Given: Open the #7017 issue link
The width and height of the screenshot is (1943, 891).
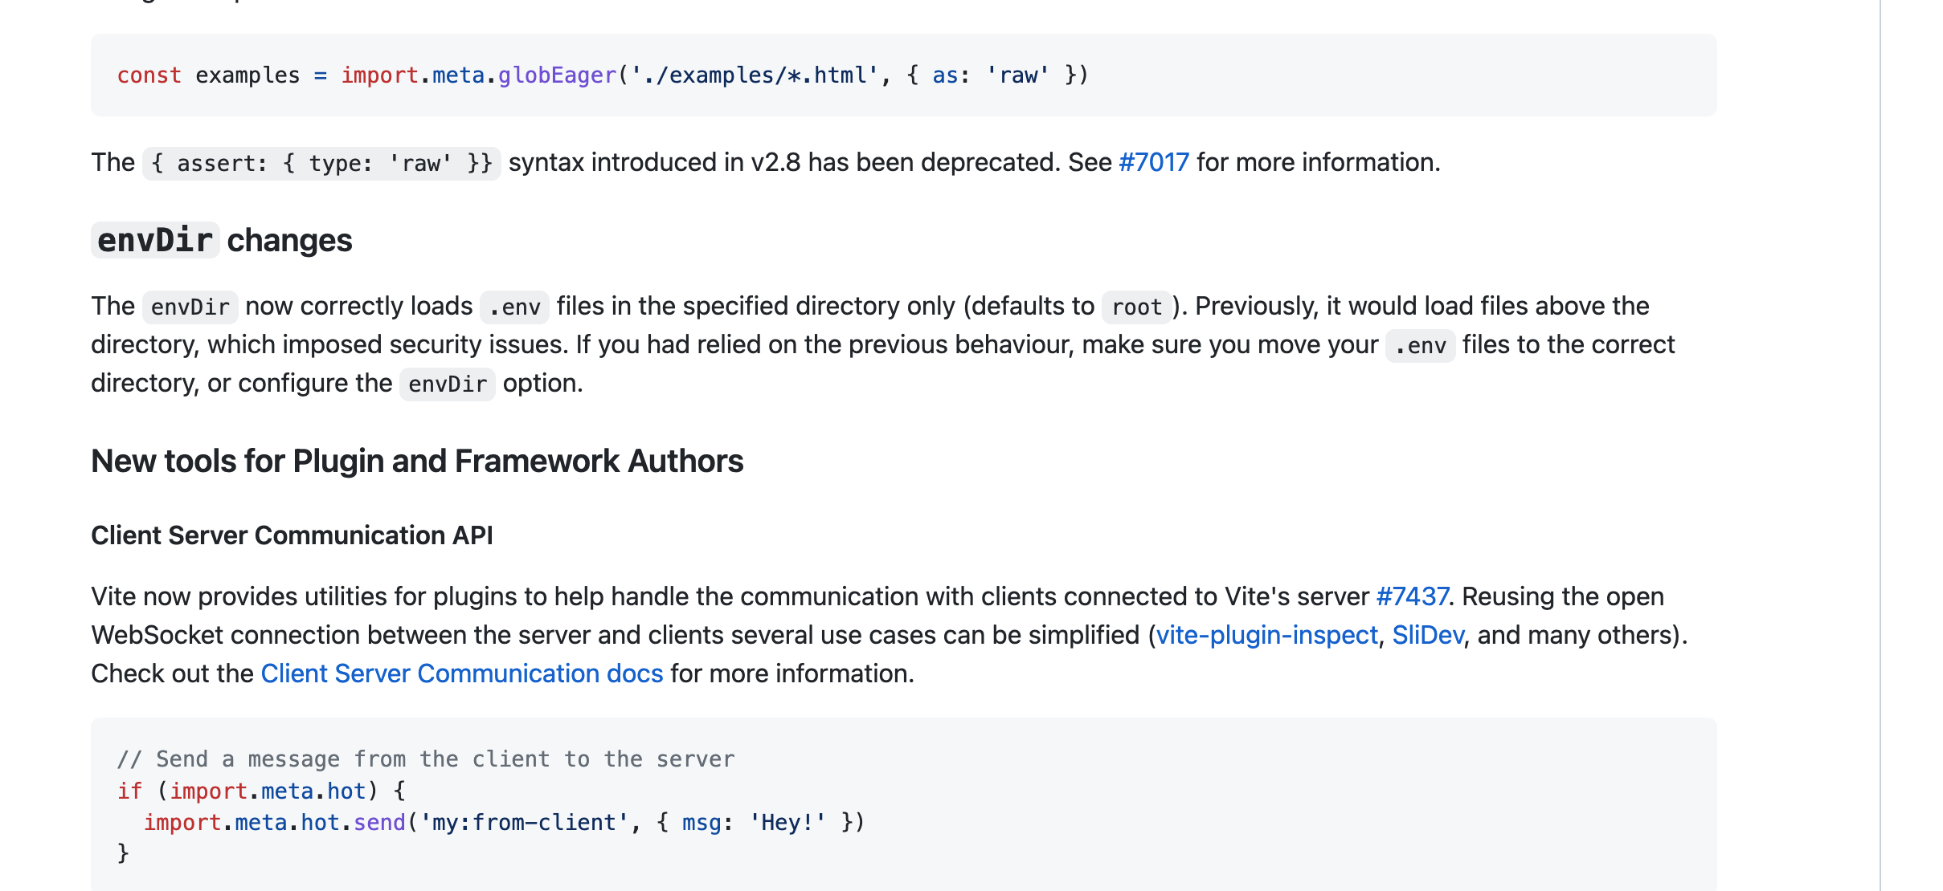Looking at the screenshot, I should [1153, 163].
